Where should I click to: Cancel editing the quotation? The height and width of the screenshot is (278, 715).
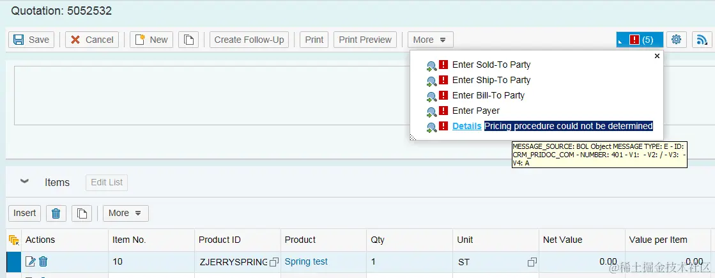click(92, 40)
